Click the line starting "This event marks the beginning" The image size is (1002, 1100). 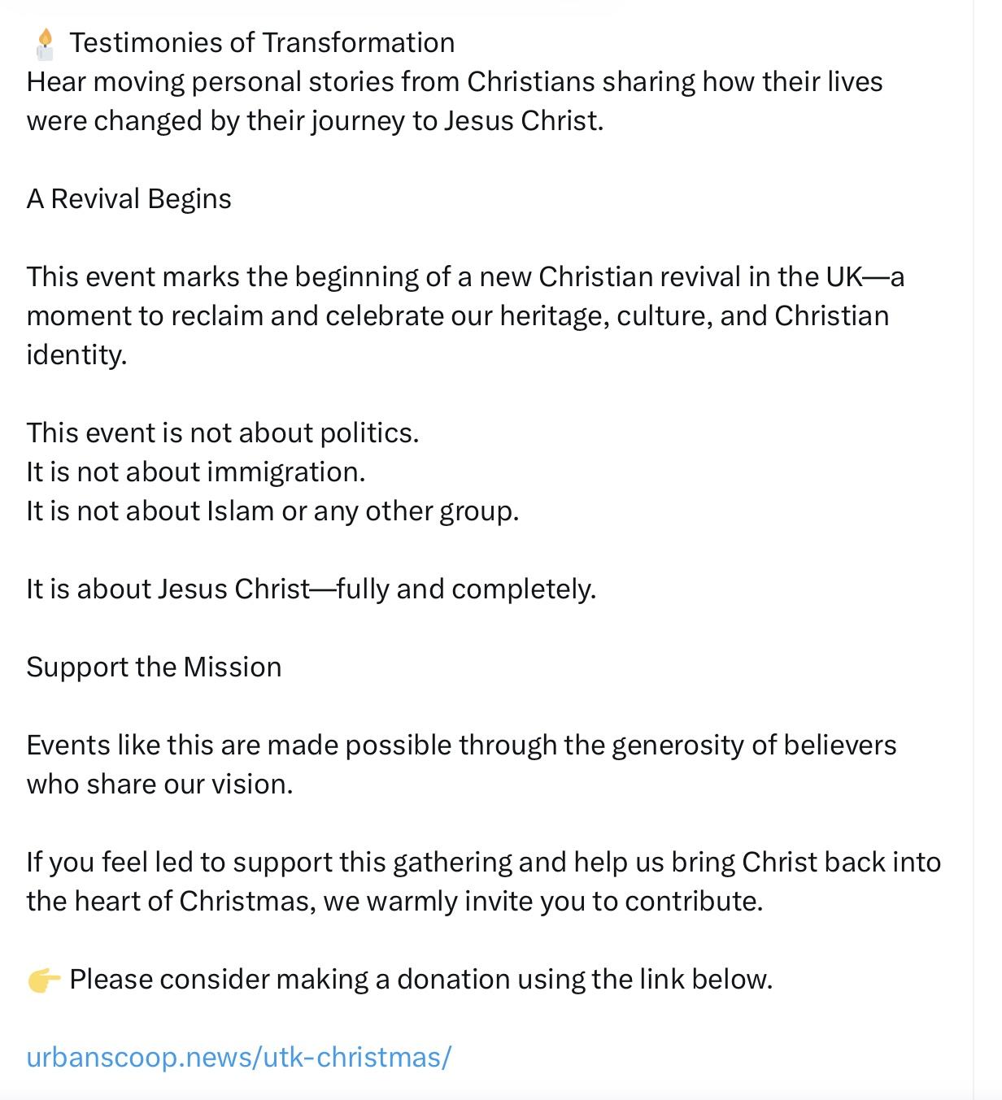click(465, 276)
